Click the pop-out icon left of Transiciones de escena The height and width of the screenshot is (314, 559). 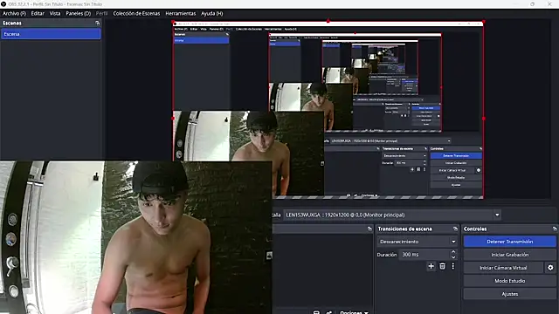point(369,229)
